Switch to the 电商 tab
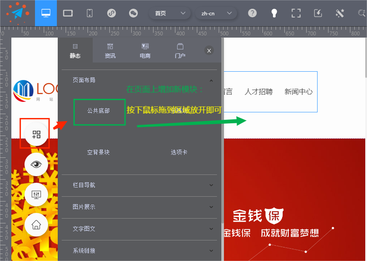This screenshot has width=367, height=261. point(145,50)
